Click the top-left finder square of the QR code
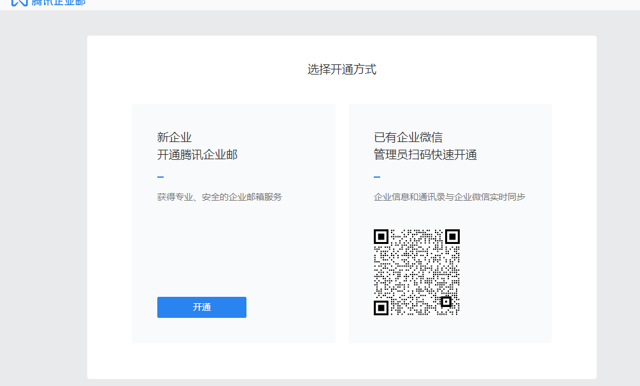This screenshot has width=640, height=386. (x=382, y=236)
